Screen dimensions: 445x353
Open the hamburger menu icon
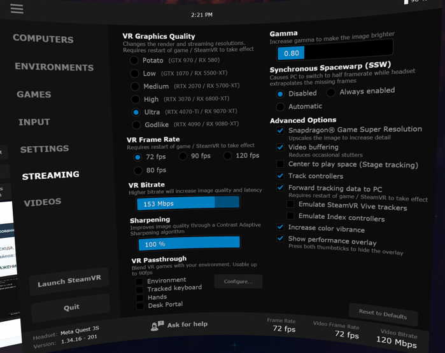pyautogui.click(x=17, y=9)
